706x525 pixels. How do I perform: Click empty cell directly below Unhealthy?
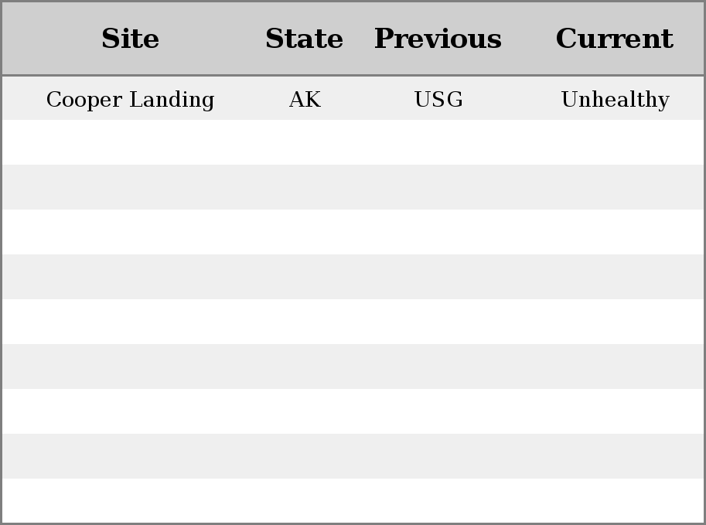click(614, 142)
